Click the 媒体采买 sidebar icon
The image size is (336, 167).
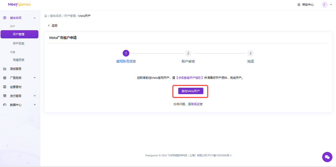click(x=5, y=18)
